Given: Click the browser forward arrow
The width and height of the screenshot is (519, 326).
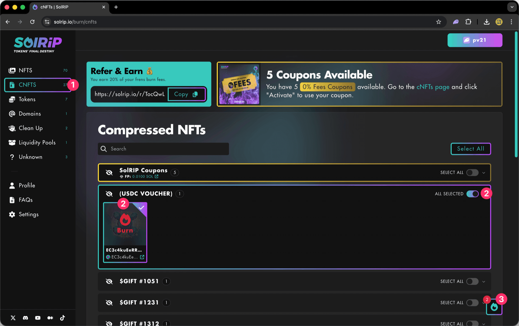Looking at the screenshot, I should pos(20,22).
